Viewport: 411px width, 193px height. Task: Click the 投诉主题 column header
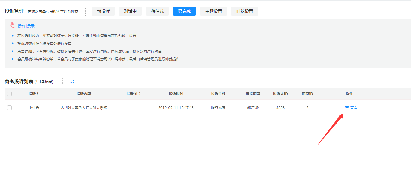(x=218, y=94)
